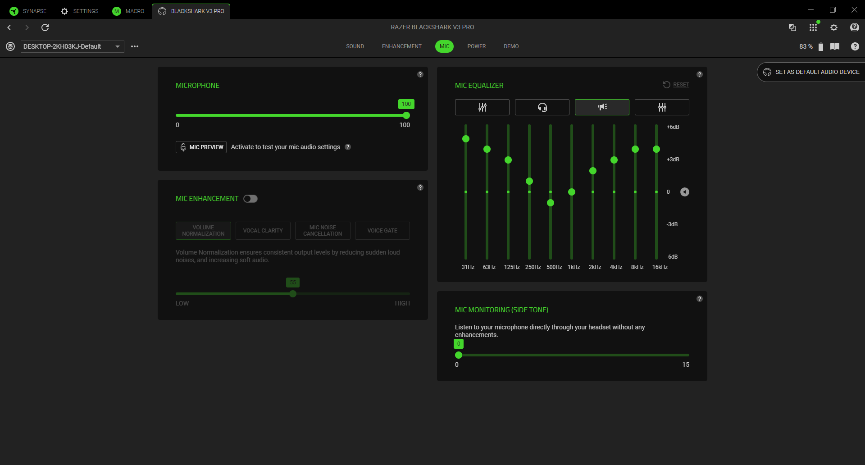This screenshot has height=465, width=865.
Task: Open the apps grid launcher icon
Action: pyautogui.click(x=813, y=27)
